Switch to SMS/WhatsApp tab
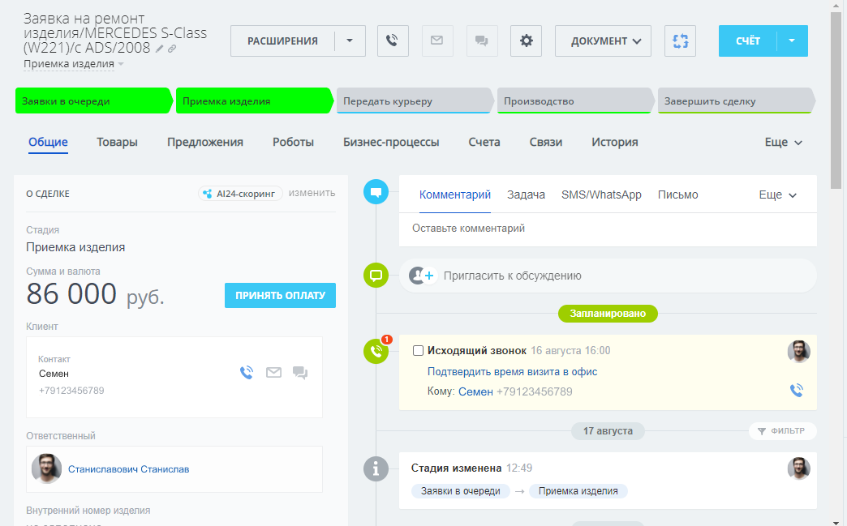Image resolution: width=847 pixels, height=526 pixels. pos(601,195)
